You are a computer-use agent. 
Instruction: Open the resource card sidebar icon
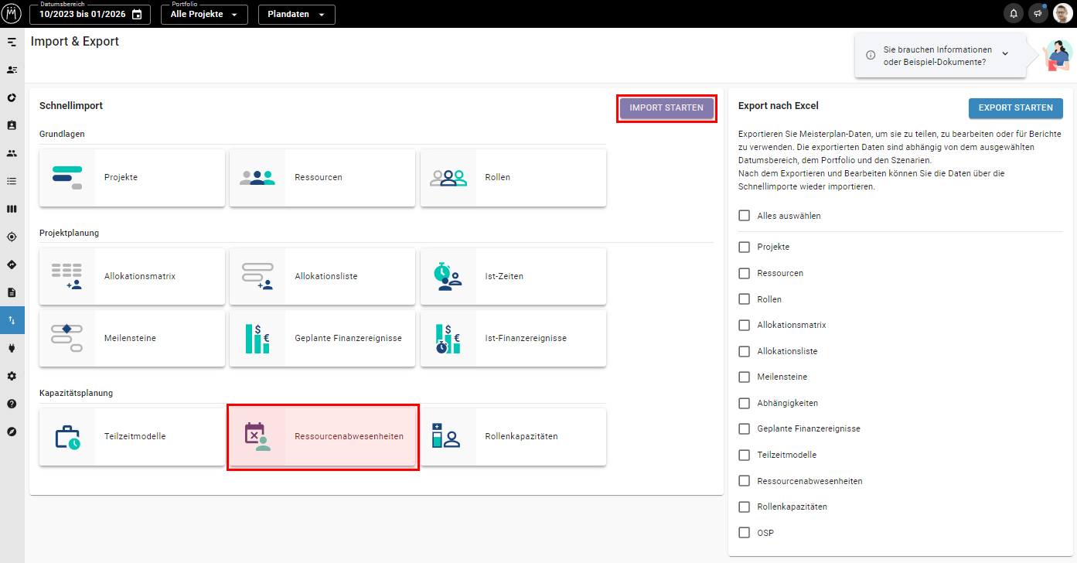(12, 70)
